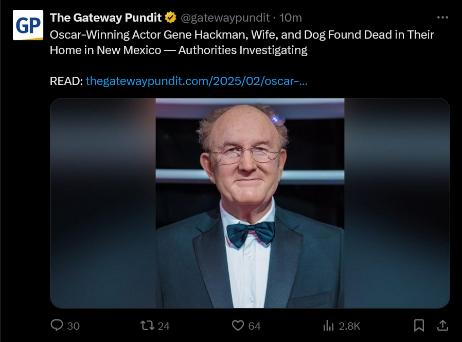Bookmark this post
462x342 pixels.
pyautogui.click(x=419, y=326)
